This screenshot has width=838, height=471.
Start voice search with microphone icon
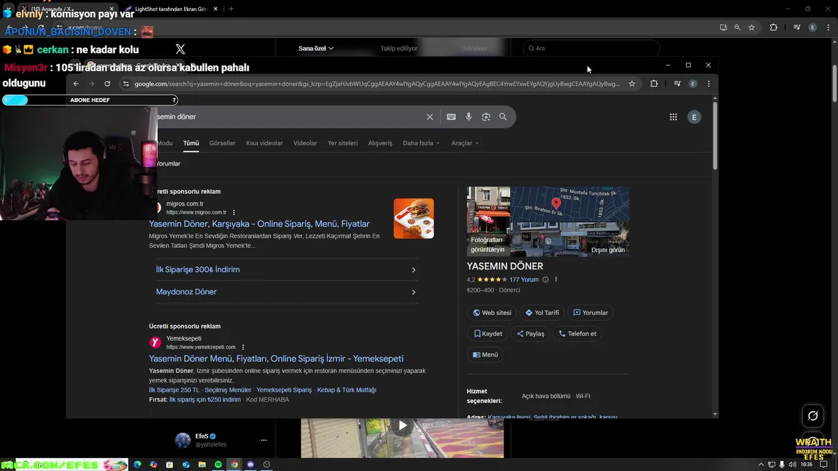coord(469,116)
